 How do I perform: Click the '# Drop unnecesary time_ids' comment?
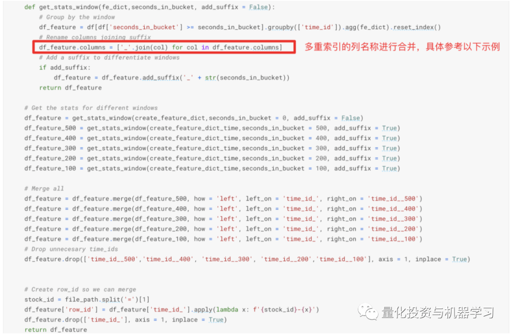pyautogui.click(x=71, y=249)
